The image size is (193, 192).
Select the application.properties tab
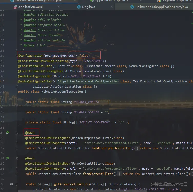pyautogui.click(x=112, y=1)
